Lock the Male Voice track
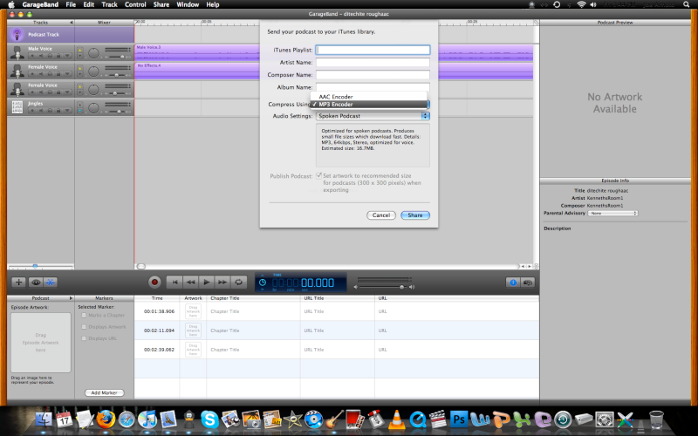 click(58, 56)
